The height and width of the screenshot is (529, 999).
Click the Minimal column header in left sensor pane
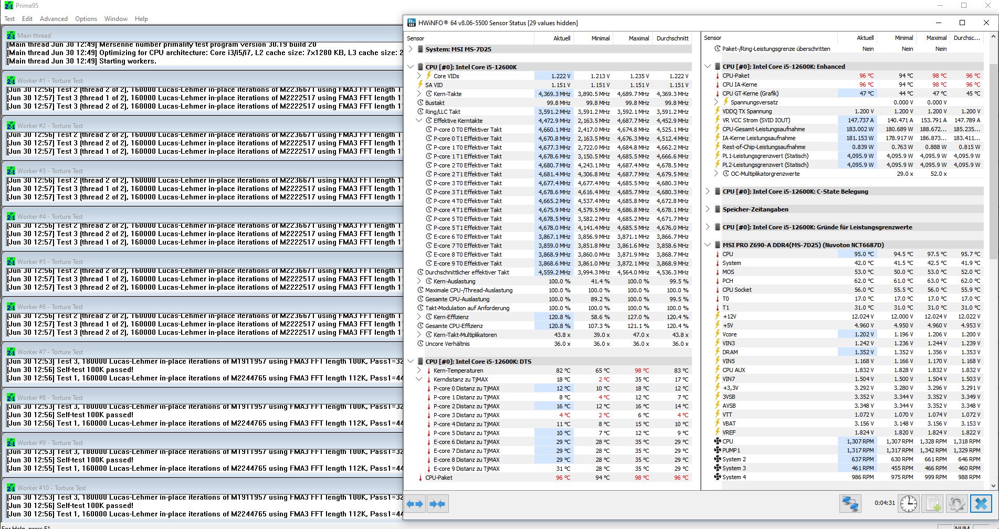pyautogui.click(x=593, y=38)
